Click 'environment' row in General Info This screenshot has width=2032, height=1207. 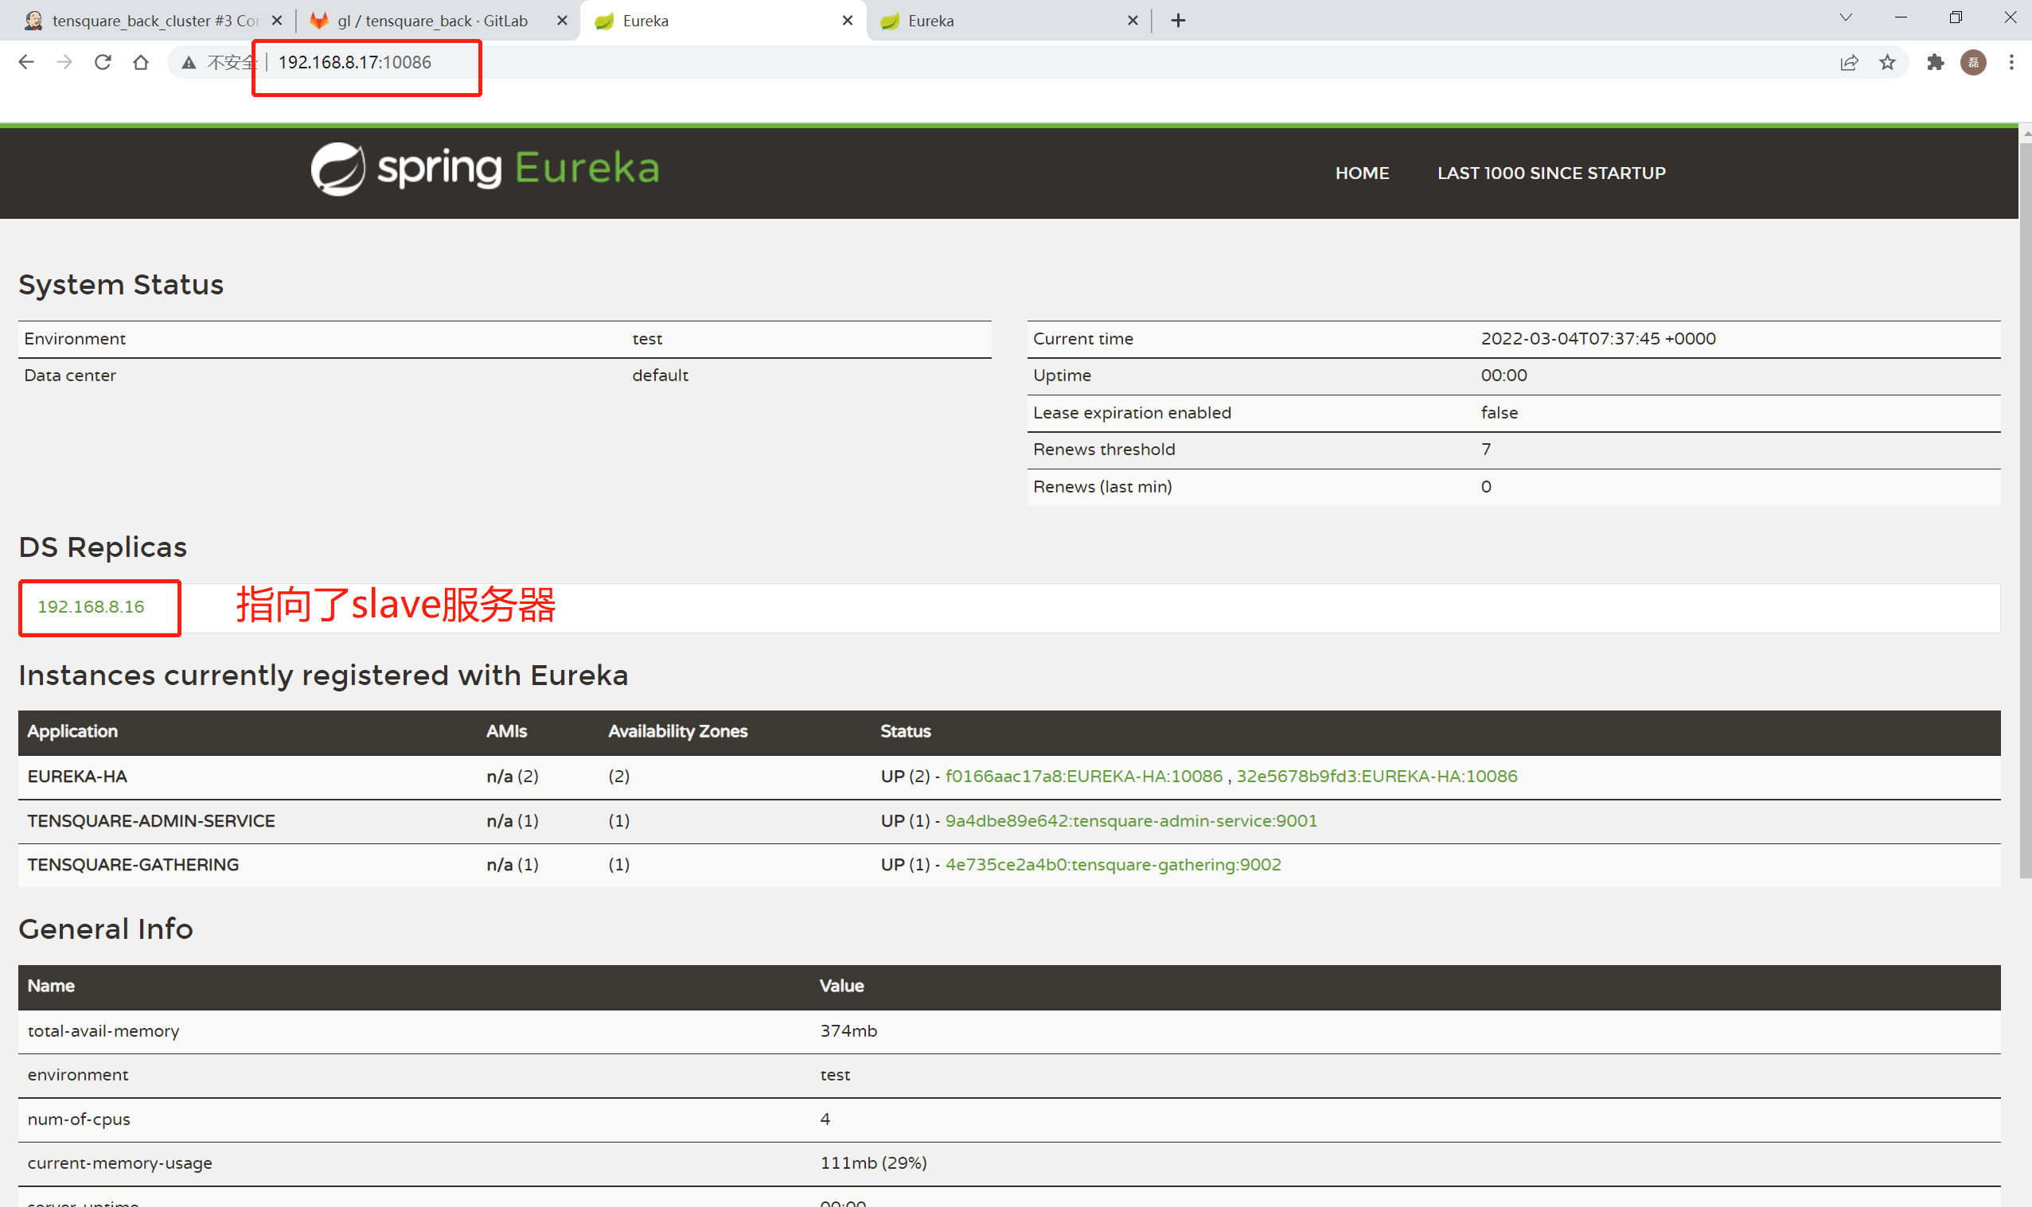[1008, 1075]
